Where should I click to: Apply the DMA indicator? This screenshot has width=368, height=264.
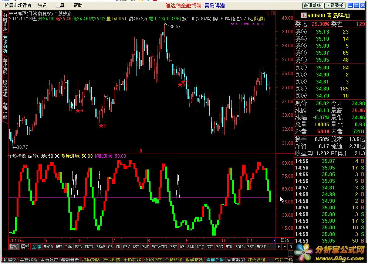[x=68, y=247]
